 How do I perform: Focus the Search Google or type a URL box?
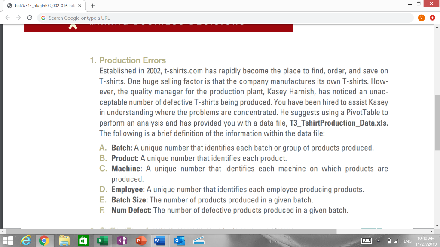pyautogui.click(x=224, y=18)
